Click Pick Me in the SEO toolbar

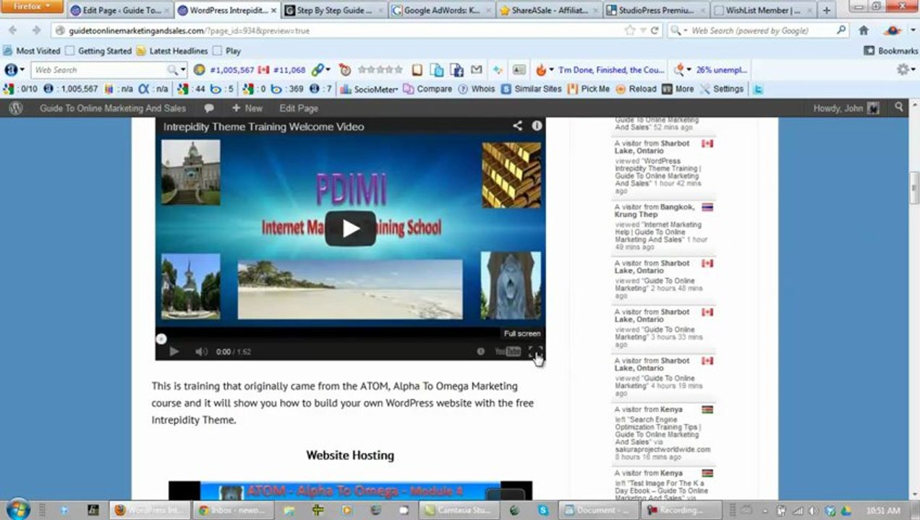click(x=589, y=89)
